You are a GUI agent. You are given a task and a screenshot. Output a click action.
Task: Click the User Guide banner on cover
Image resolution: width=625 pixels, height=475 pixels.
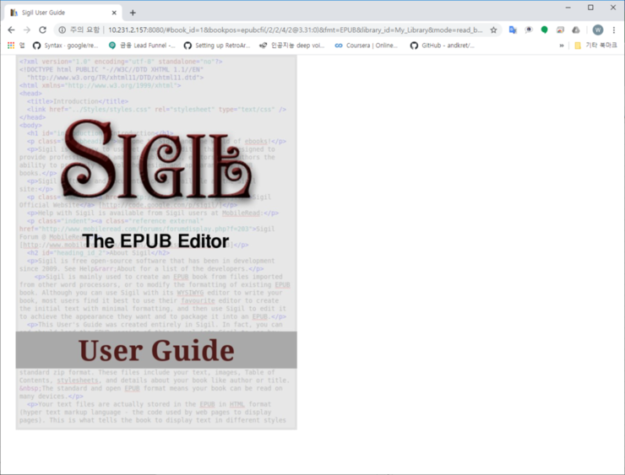pos(156,350)
